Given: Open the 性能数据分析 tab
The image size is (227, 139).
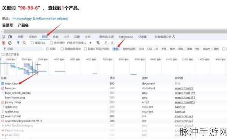Looking at the screenshot, I should tap(165, 37).
